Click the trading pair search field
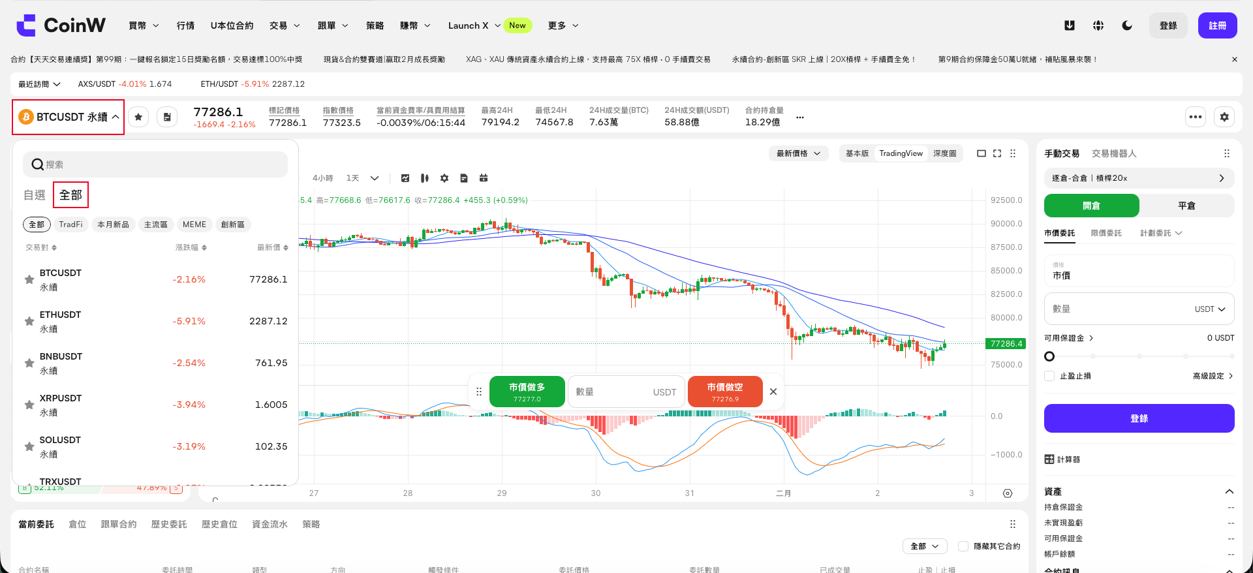This screenshot has height=573, width=1253. coord(155,164)
